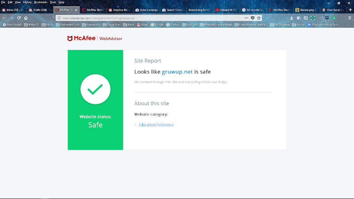
Task: Click the multicolor extension icon in toolbar
Action: coord(341,18)
